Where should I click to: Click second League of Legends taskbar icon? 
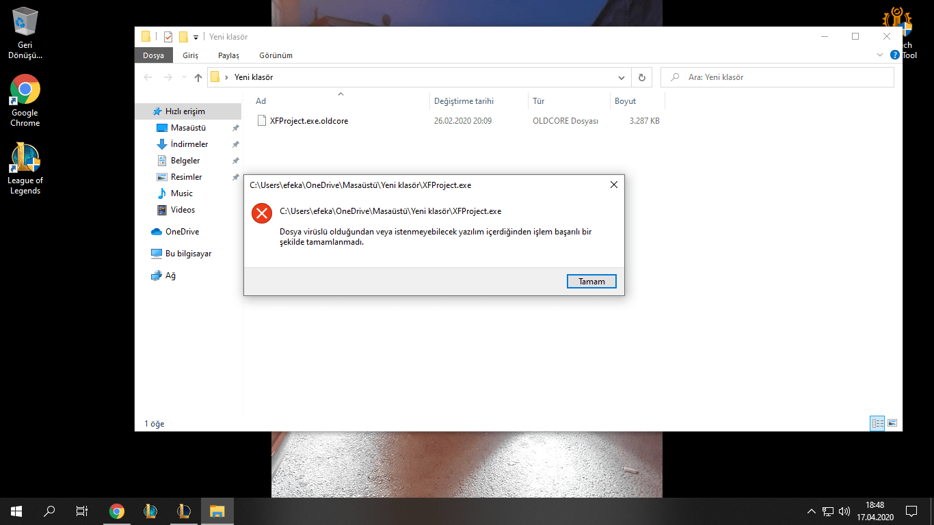(x=184, y=511)
